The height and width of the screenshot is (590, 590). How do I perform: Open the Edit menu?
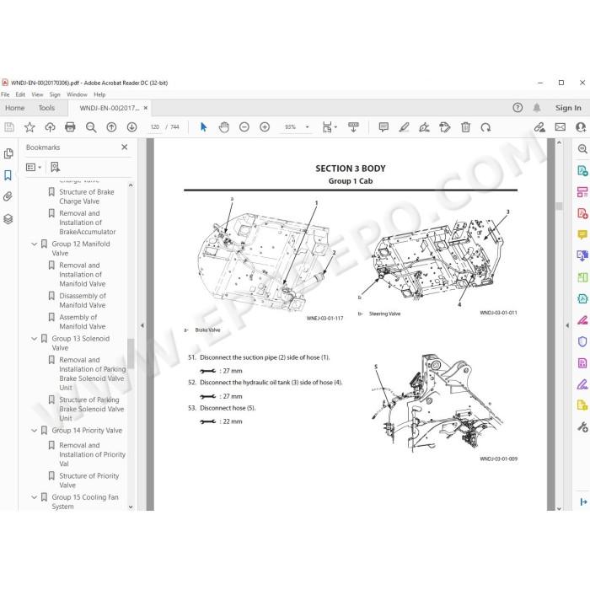[x=20, y=94]
